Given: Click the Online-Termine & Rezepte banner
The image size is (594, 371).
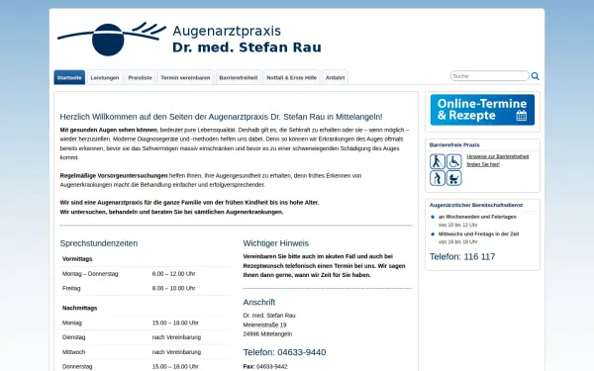Looking at the screenshot, I should 482,110.
